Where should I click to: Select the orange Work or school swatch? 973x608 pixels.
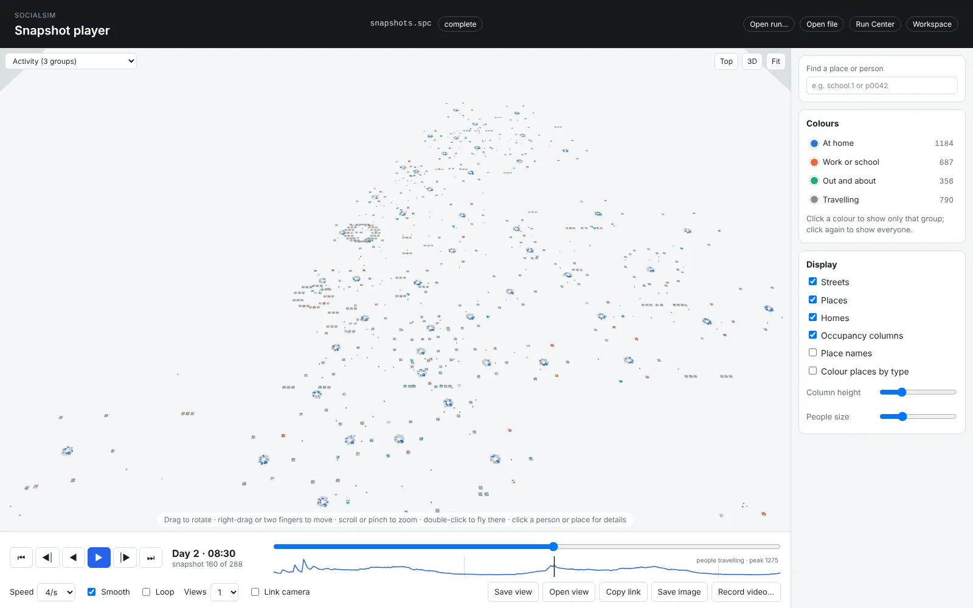click(x=814, y=162)
